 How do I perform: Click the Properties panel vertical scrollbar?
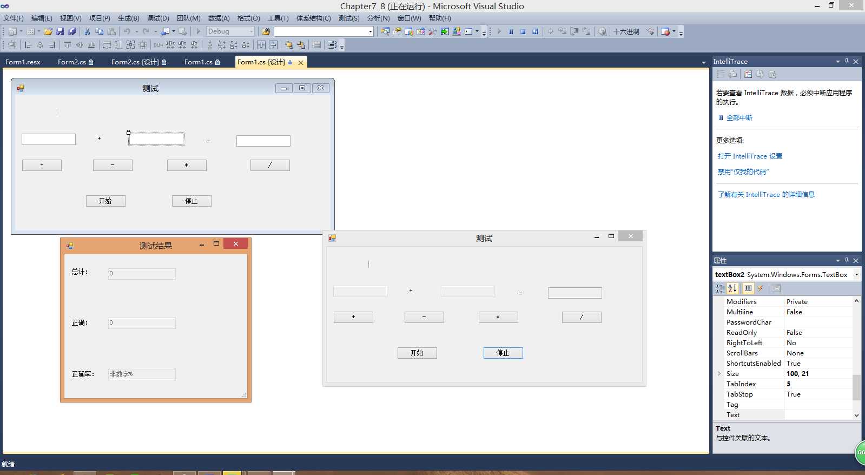pyautogui.click(x=856, y=358)
